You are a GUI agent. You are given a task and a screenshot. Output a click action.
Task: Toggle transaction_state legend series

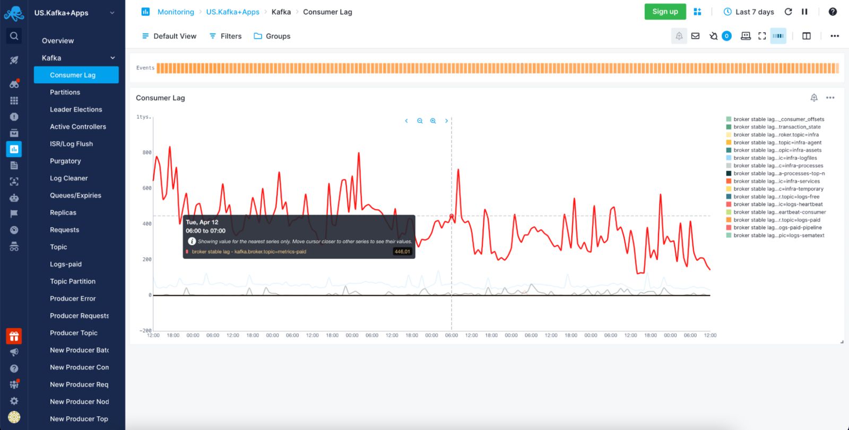773,127
